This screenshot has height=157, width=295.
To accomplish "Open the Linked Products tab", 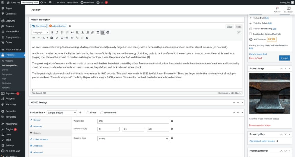I will (x=41, y=139).
